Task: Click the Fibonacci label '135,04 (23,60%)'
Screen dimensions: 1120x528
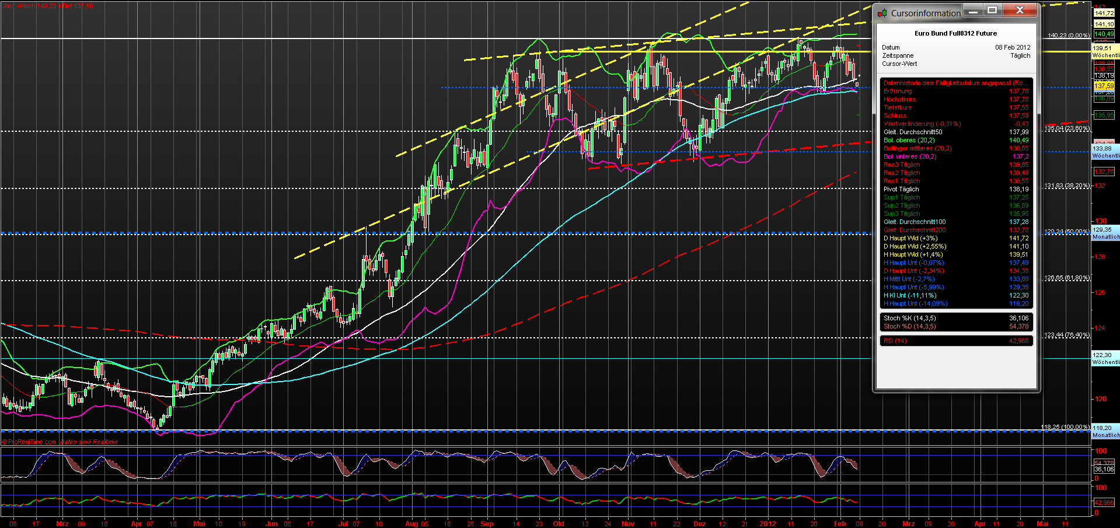Action: click(x=1067, y=128)
